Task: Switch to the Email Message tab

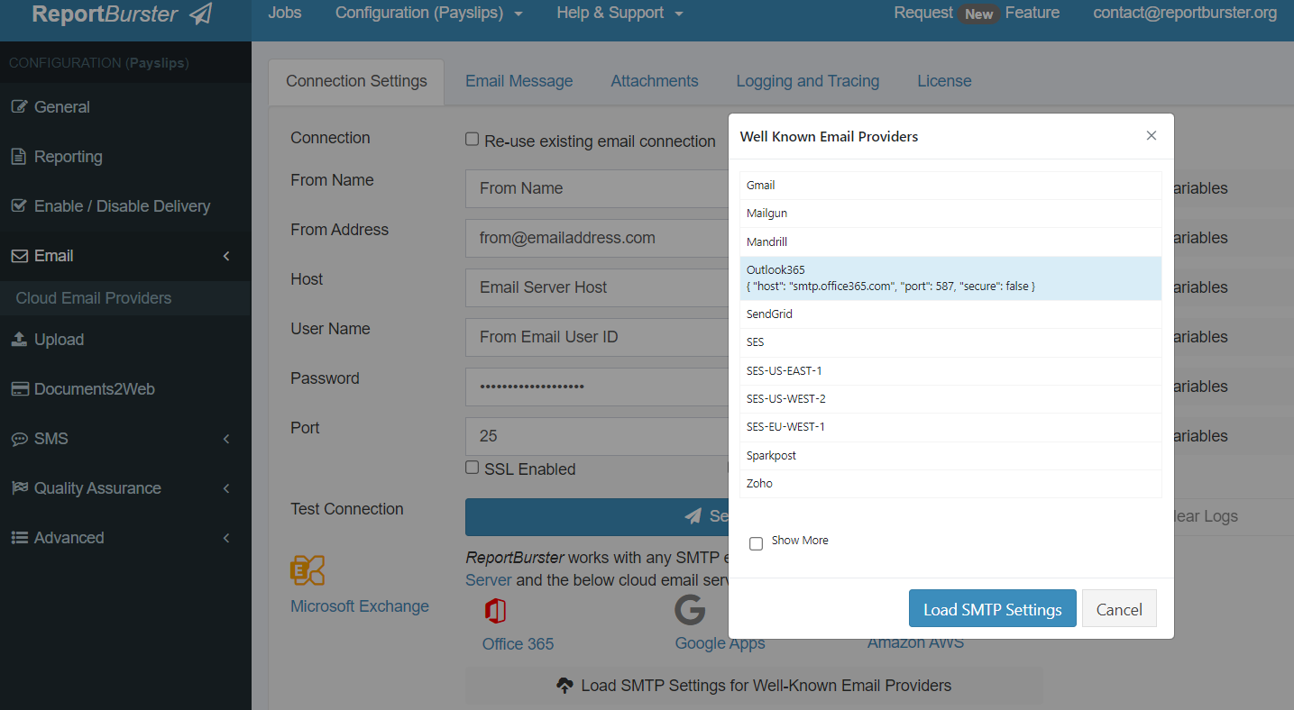Action: (519, 81)
